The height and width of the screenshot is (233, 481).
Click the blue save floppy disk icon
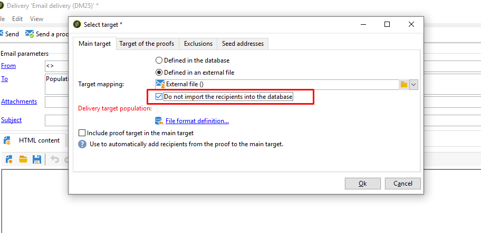(37, 159)
